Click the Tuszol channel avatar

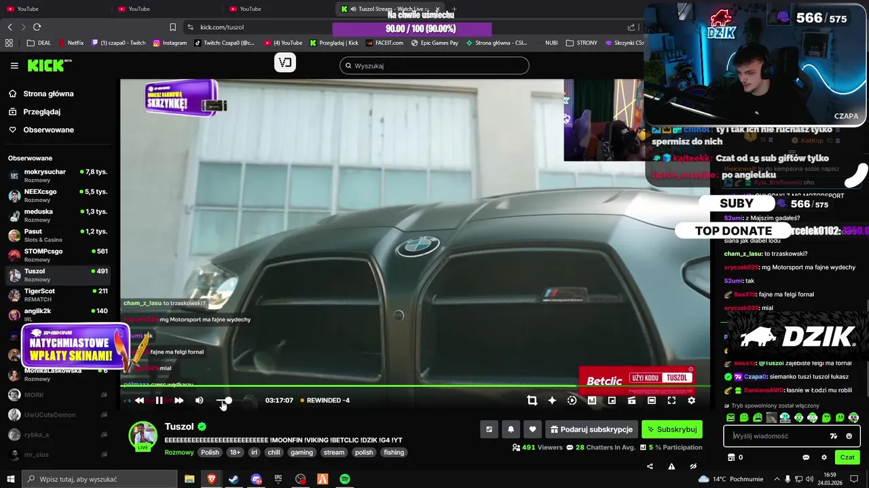[143, 435]
